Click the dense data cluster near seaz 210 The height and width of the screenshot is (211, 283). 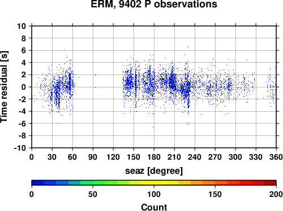pos(173,81)
